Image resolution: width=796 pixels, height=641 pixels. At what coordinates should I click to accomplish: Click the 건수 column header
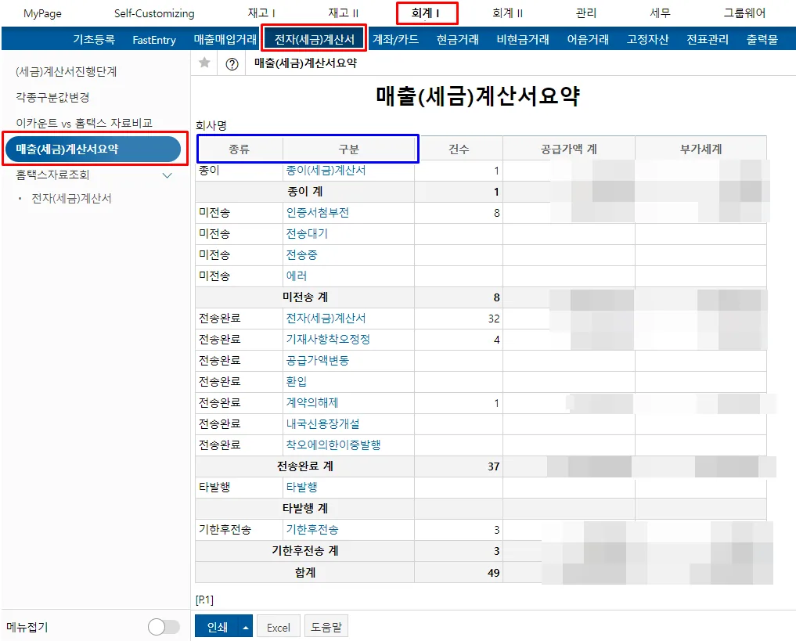coord(459,149)
